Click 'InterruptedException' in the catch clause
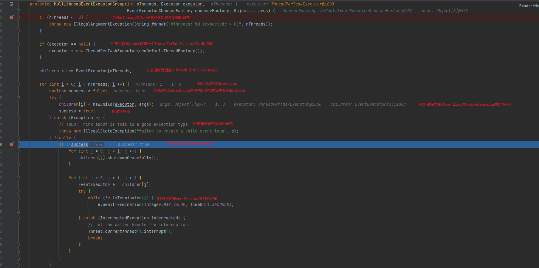539x268 pixels. [x=124, y=218]
